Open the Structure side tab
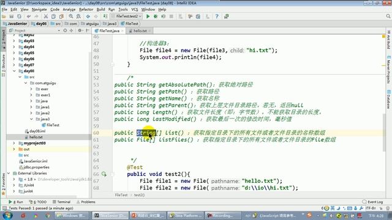 [4, 65]
